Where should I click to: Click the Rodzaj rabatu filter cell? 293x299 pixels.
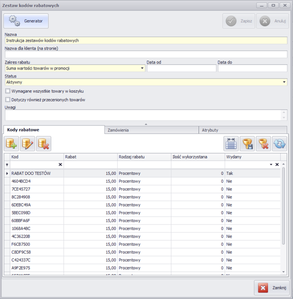pos(144,164)
